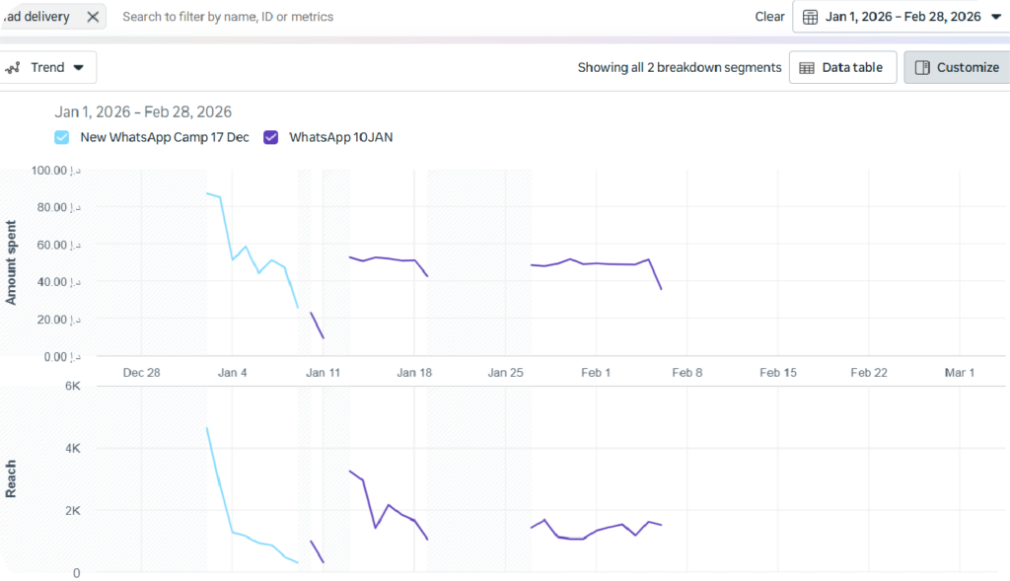
Task: Click the Trend line chart icon
Action: (14, 68)
